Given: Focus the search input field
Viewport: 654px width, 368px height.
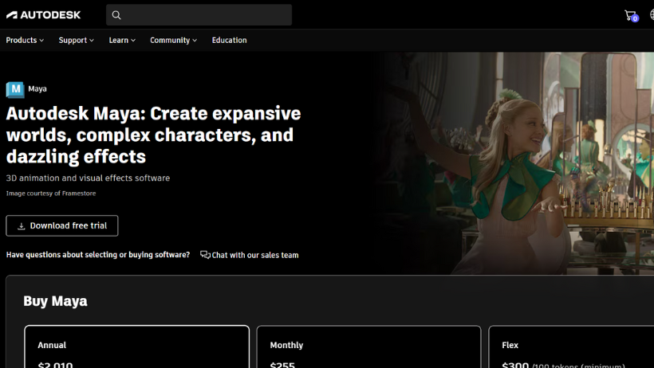Looking at the screenshot, I should point(199,15).
